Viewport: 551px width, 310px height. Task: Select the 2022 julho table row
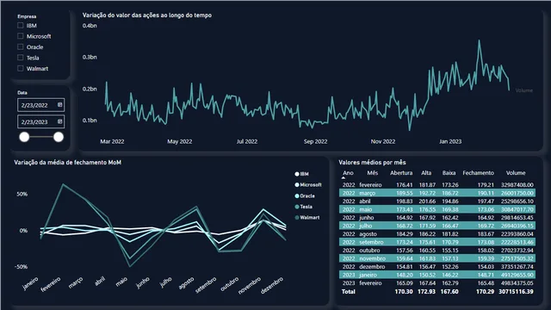click(437, 226)
